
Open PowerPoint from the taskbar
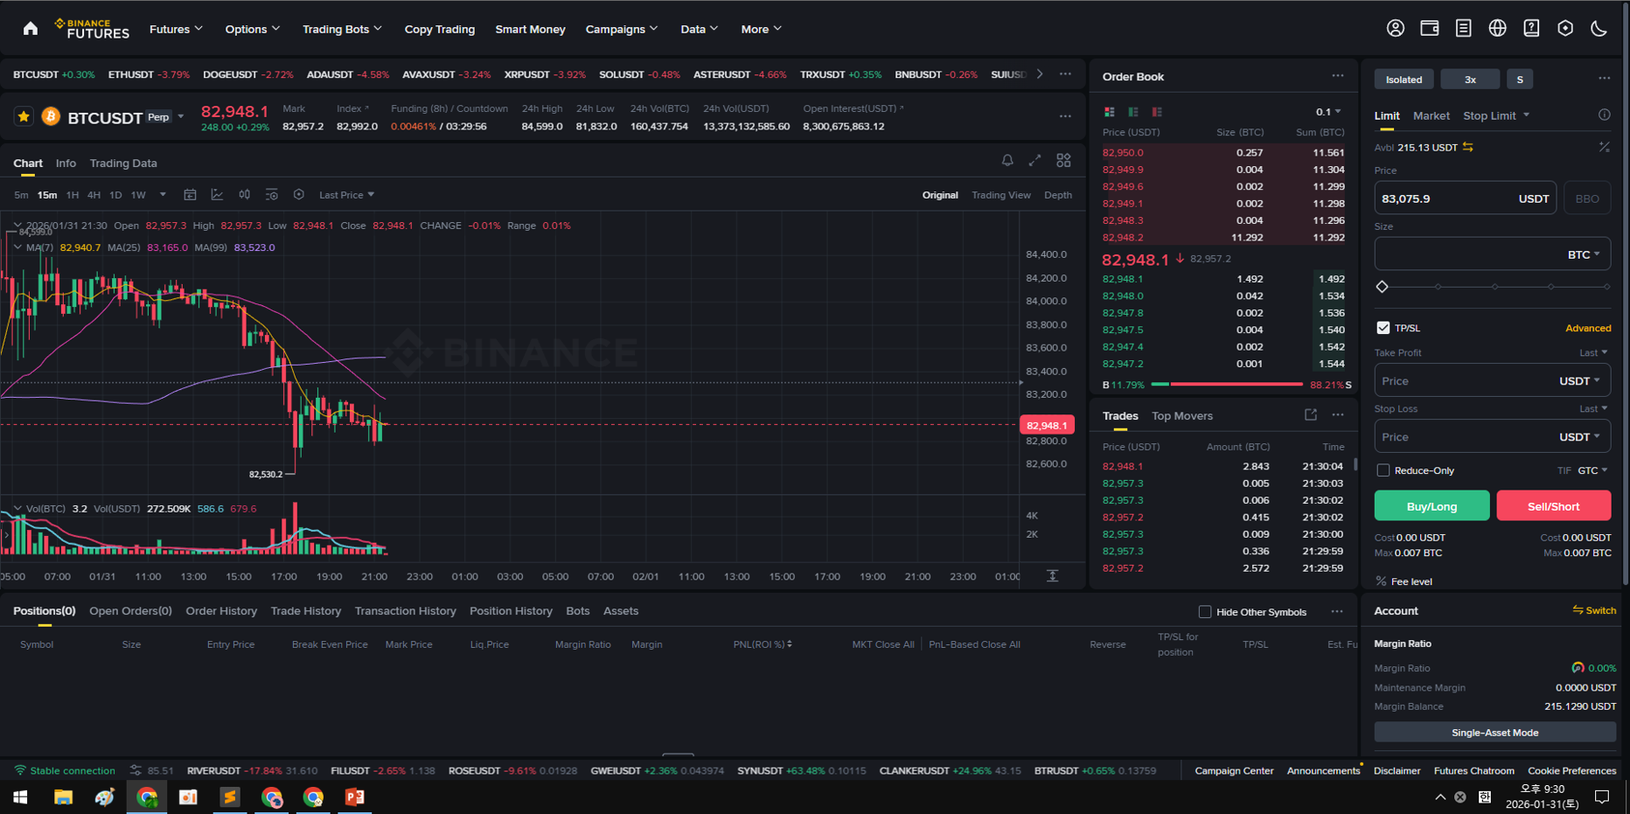355,797
